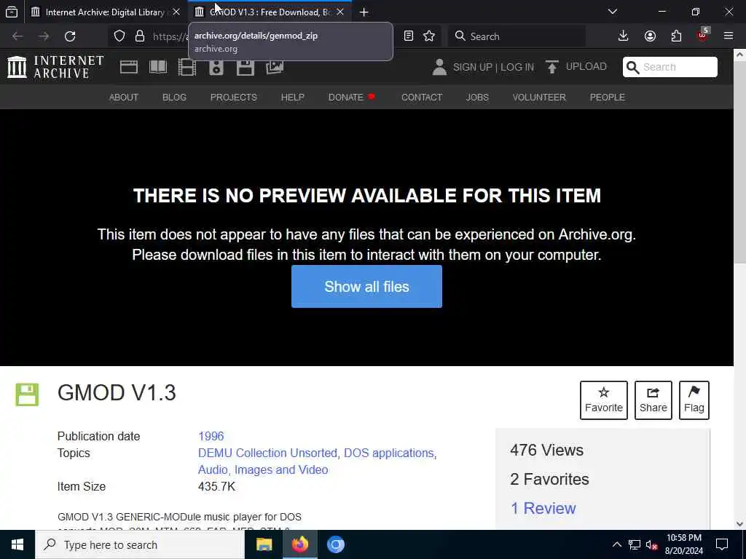746x559 pixels.
Task: Open File Explorer from the taskbar
Action: coord(264,544)
